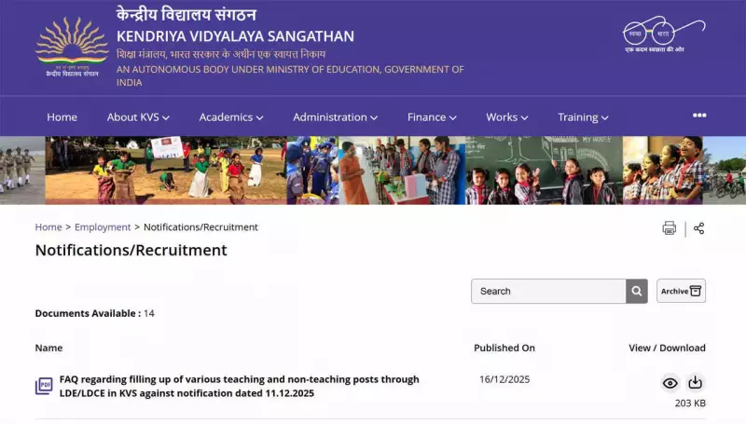Image resolution: width=746 pixels, height=424 pixels.
Task: Click the Home breadcrumb link
Action: pyautogui.click(x=48, y=227)
